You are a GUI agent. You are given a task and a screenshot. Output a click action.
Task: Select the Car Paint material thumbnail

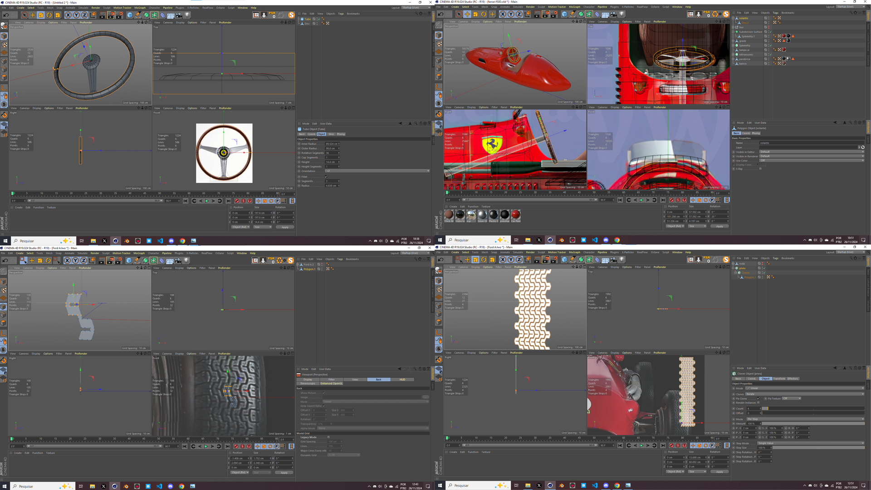click(x=515, y=216)
